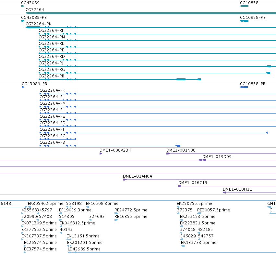The height and width of the screenshot is (254, 276).
Task: Open the RE24772.5prime EST
Action: click(x=131, y=210)
